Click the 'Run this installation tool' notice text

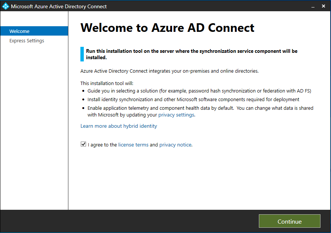pyautogui.click(x=192, y=54)
